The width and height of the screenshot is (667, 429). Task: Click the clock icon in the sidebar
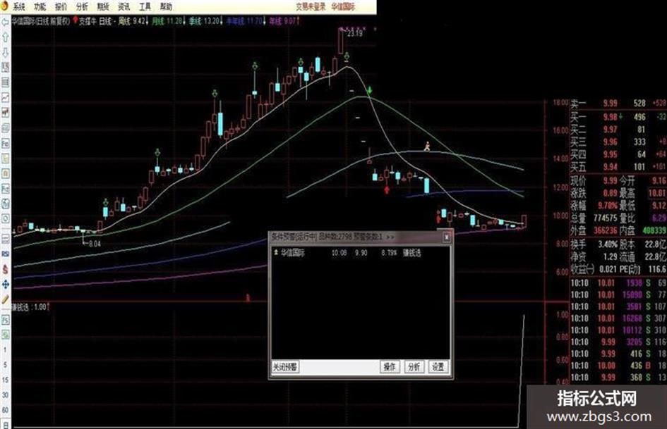click(5, 218)
